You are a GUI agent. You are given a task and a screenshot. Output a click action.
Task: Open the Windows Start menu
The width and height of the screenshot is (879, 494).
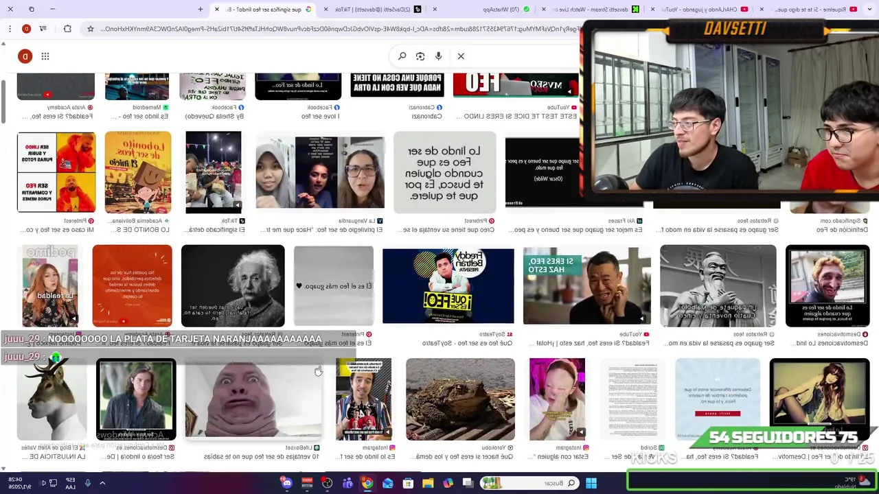pyautogui.click(x=591, y=483)
